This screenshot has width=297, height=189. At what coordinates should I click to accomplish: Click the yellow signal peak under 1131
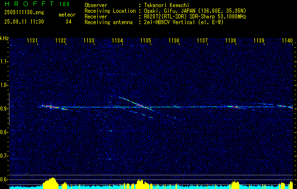(51, 183)
